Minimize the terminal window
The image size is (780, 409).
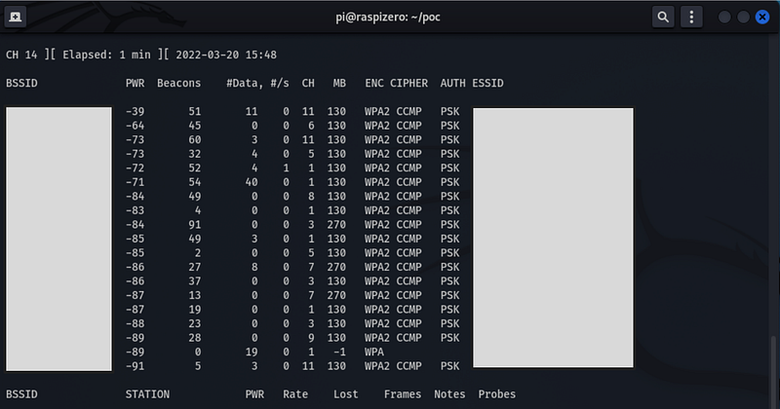(x=725, y=18)
